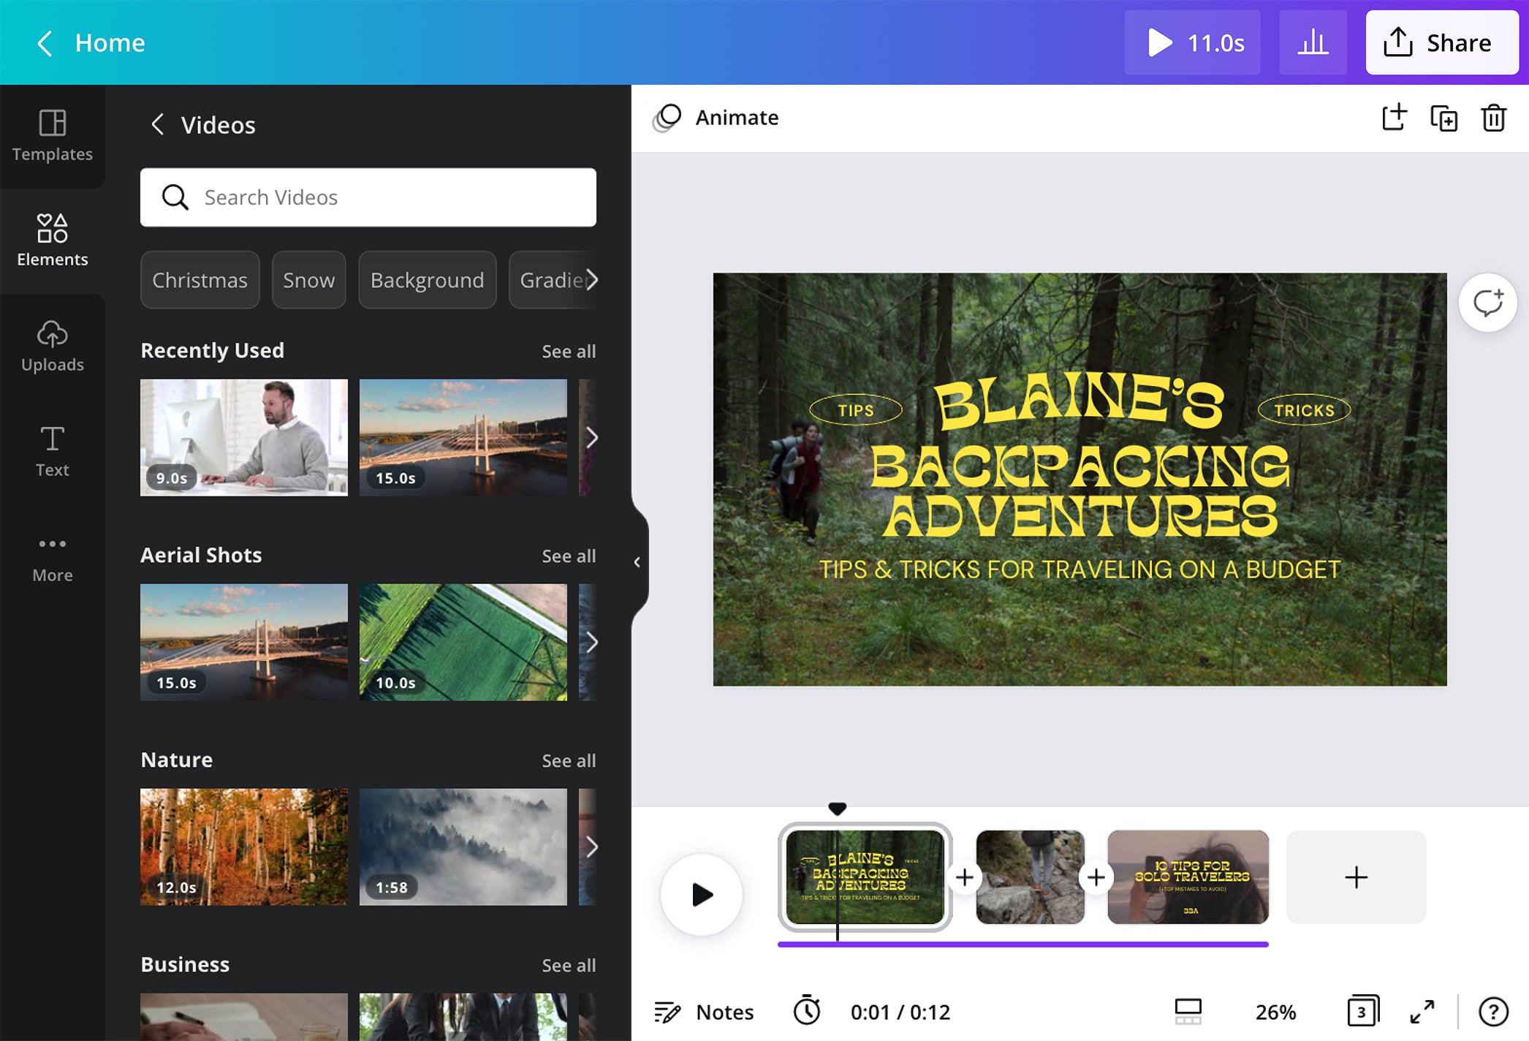Click the Search Videos input field

(368, 197)
